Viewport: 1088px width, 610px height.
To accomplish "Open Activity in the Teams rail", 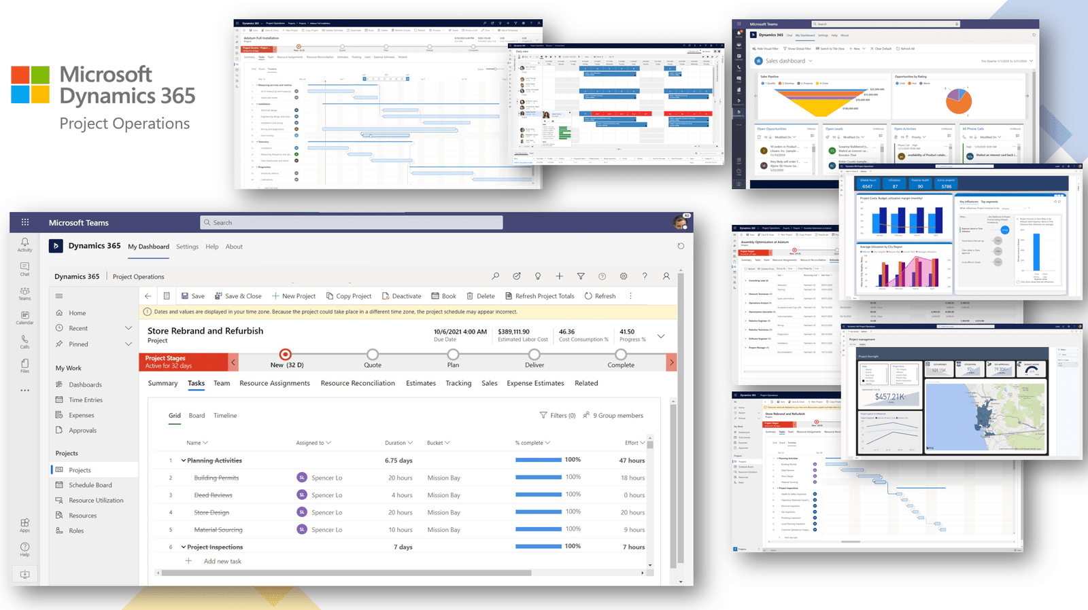I will pos(25,245).
